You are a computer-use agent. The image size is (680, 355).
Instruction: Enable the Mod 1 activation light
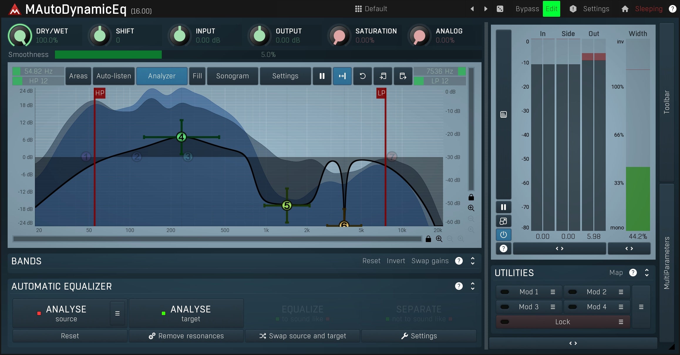coord(504,292)
